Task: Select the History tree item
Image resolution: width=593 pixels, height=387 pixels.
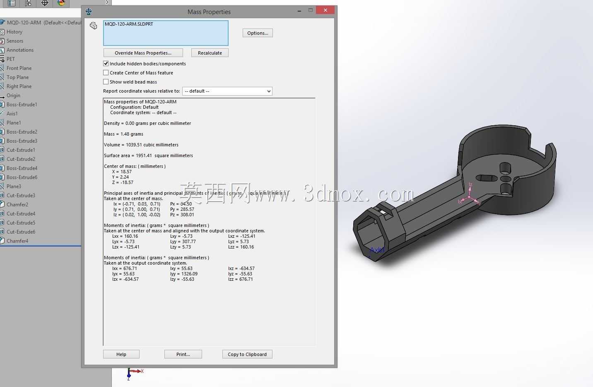Action: [x=14, y=32]
